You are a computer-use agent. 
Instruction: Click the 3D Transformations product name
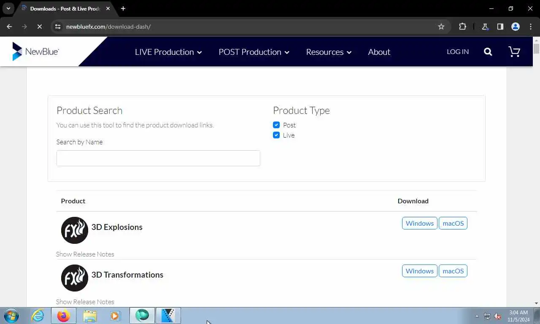[x=127, y=275]
